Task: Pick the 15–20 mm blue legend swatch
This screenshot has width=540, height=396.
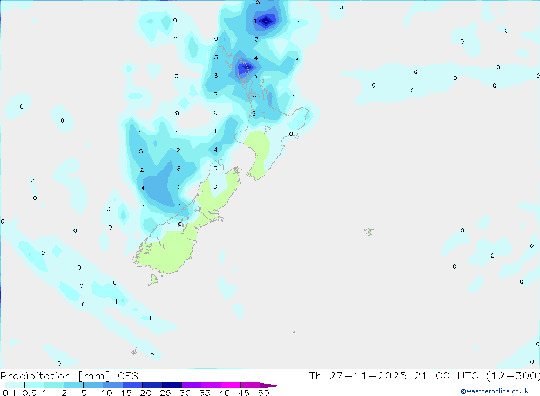Action: click(x=133, y=385)
